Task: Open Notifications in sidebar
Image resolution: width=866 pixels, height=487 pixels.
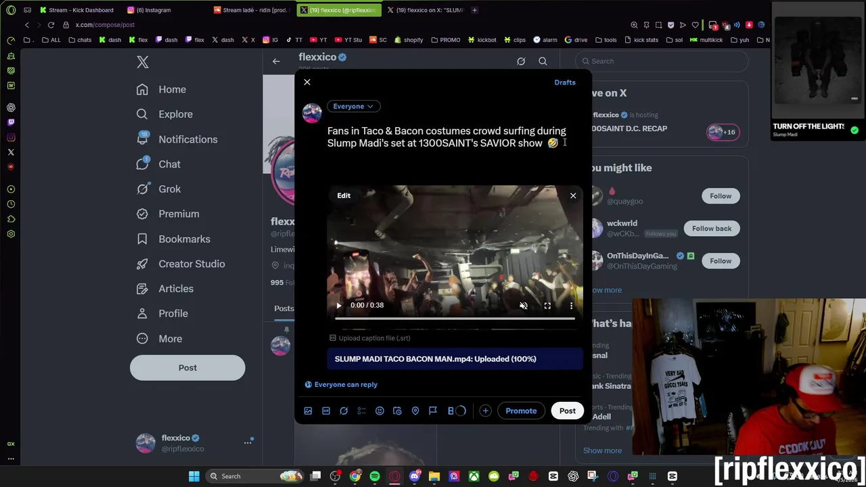Action: [x=177, y=139]
